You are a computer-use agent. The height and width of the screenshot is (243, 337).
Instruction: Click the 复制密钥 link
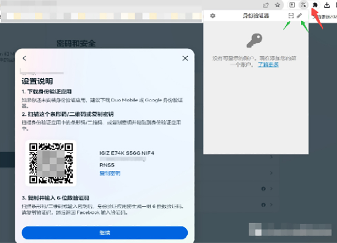coord(110,173)
